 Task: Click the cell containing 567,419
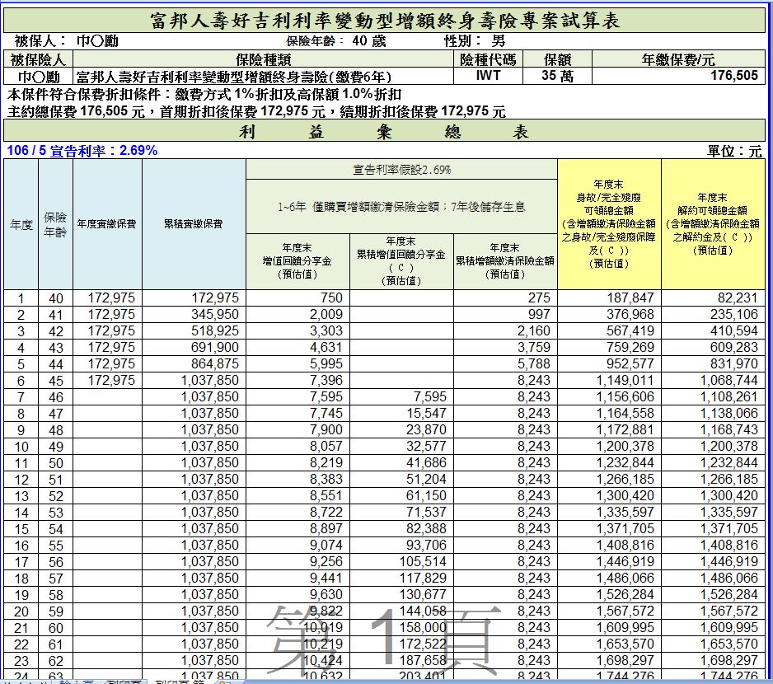(x=609, y=331)
